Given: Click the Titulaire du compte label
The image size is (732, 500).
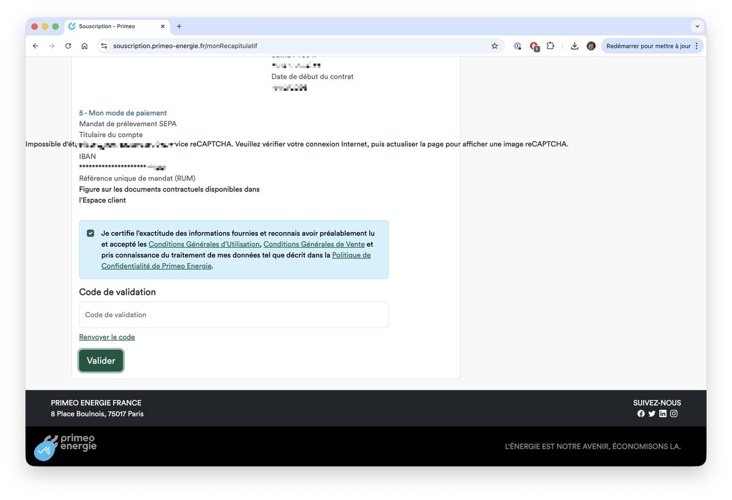Looking at the screenshot, I should 111,135.
